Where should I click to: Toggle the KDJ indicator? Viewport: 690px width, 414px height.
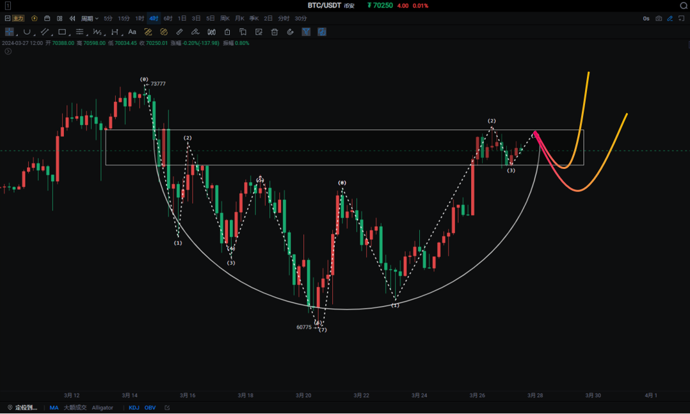coord(134,408)
